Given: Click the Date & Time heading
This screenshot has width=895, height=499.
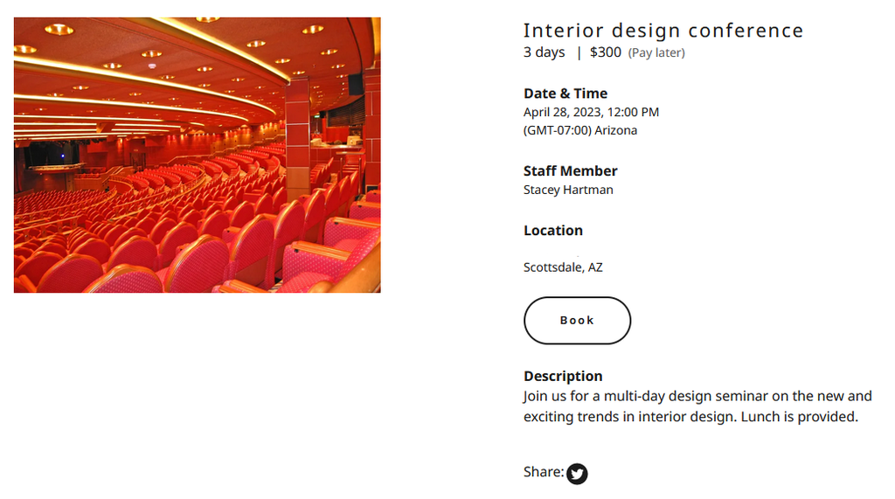Looking at the screenshot, I should (x=565, y=94).
